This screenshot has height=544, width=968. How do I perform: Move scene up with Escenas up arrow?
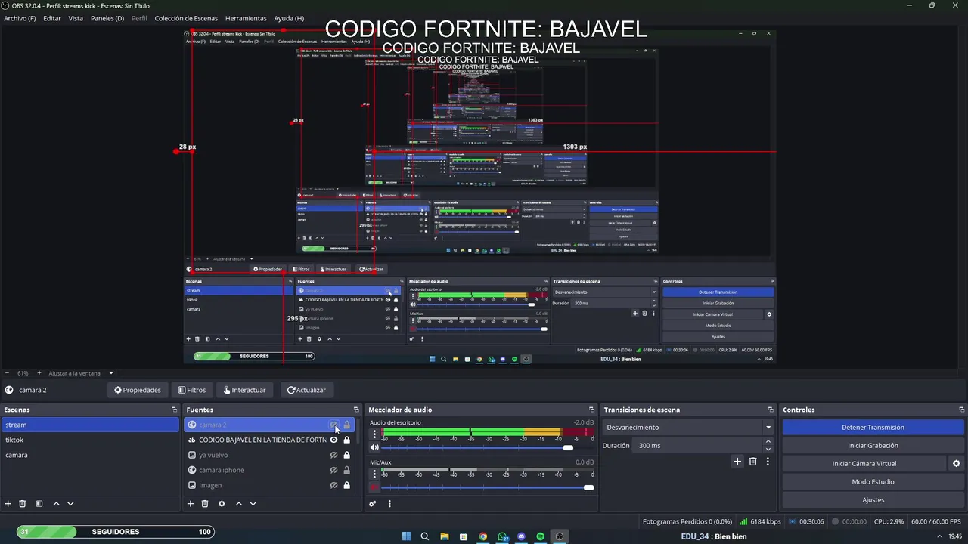[56, 504]
